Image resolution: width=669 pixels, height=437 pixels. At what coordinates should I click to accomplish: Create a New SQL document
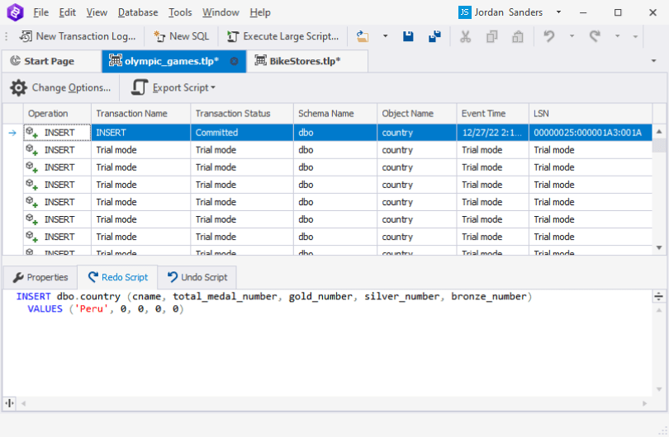click(182, 36)
